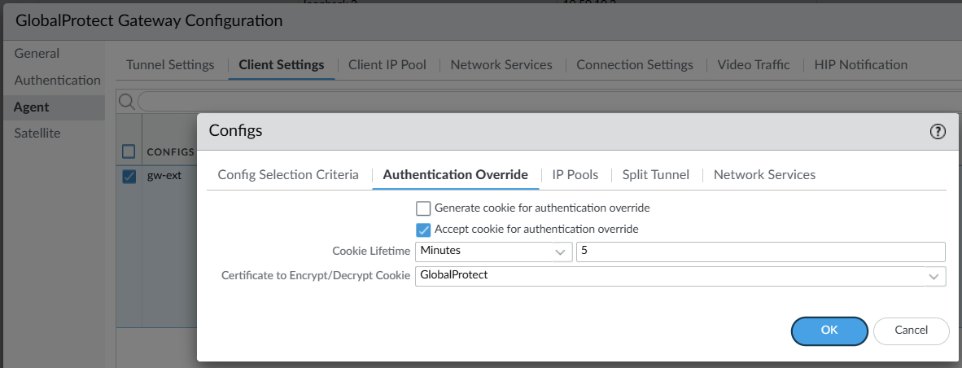Viewport: 962px width, 368px height.
Task: Open the Cookie Lifetime Minutes dropdown
Action: pyautogui.click(x=493, y=252)
